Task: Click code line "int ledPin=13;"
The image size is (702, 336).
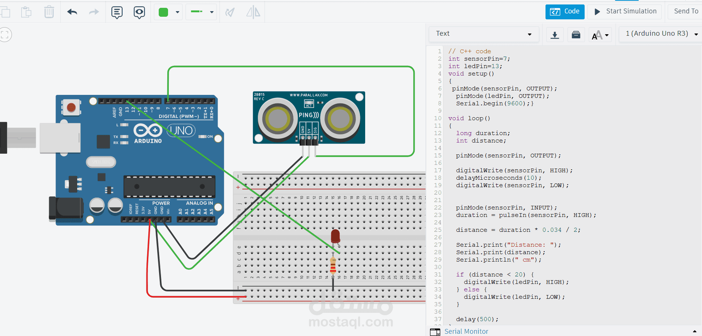Action: click(475, 66)
